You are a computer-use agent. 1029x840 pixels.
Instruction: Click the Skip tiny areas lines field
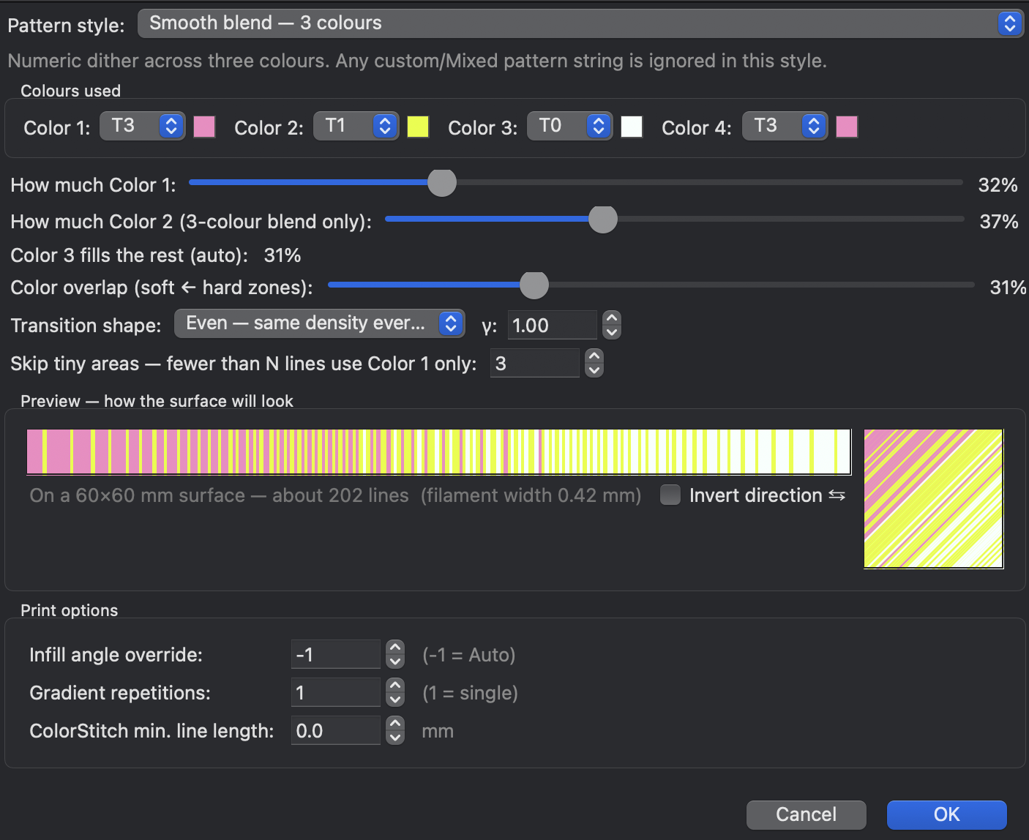[x=535, y=363]
